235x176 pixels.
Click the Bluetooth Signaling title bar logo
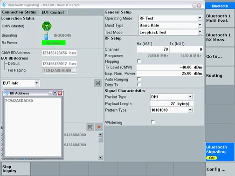(4, 5)
